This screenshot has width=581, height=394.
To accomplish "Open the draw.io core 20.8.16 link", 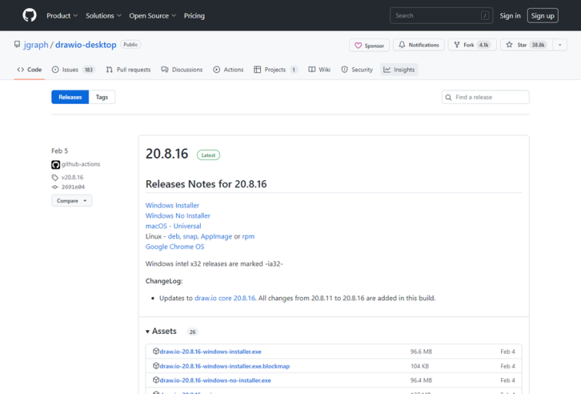I will [x=225, y=298].
